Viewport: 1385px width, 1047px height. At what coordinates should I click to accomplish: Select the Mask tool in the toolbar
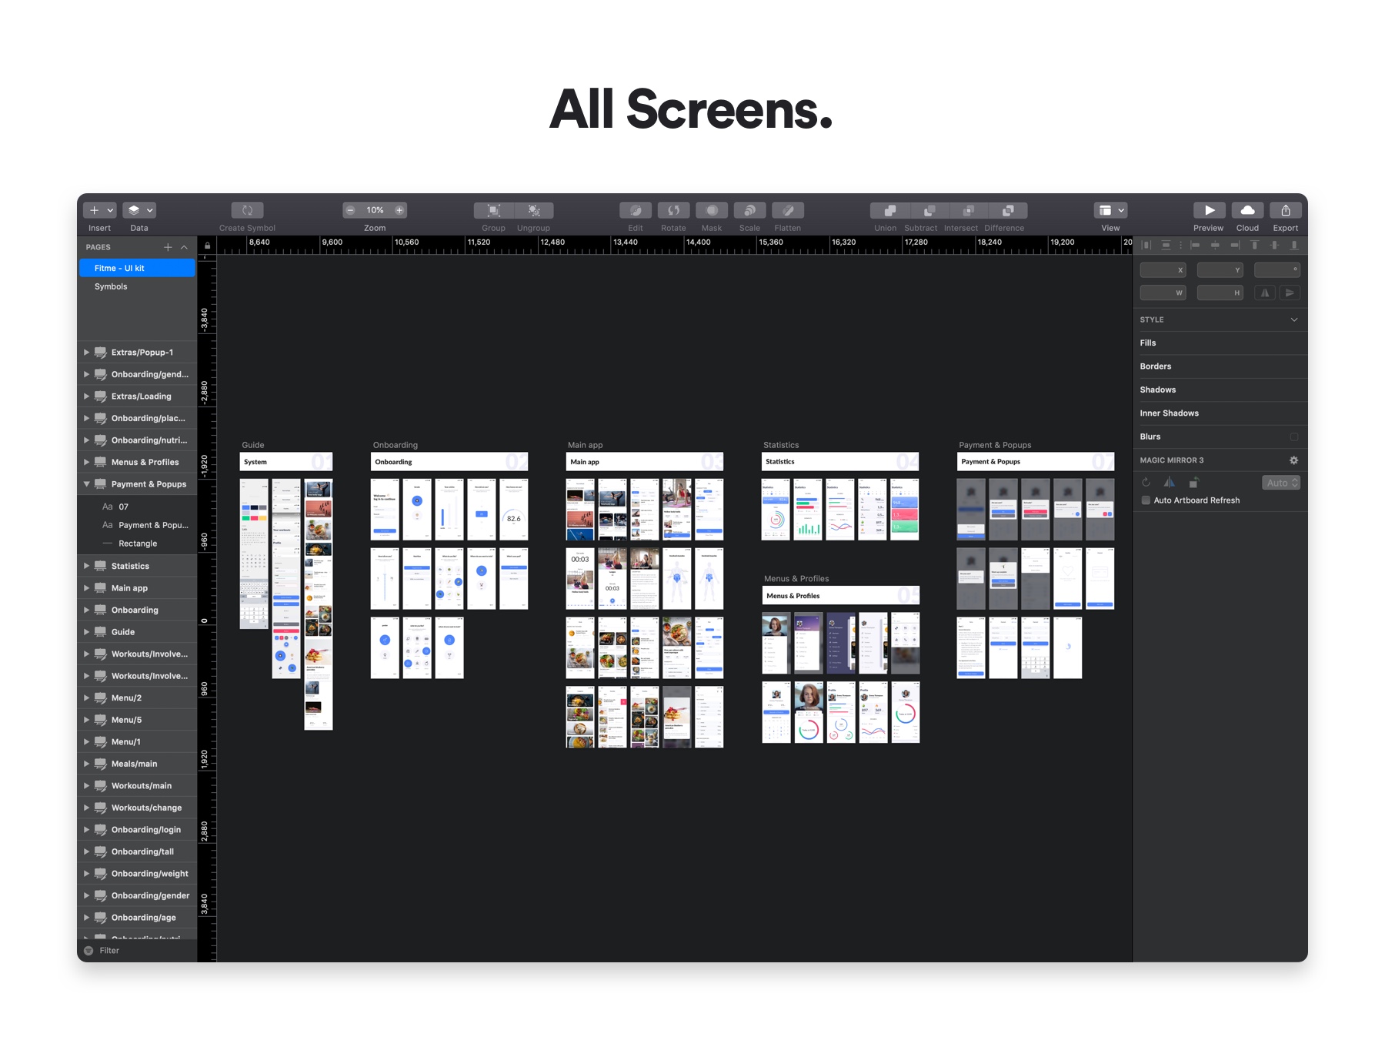point(711,209)
